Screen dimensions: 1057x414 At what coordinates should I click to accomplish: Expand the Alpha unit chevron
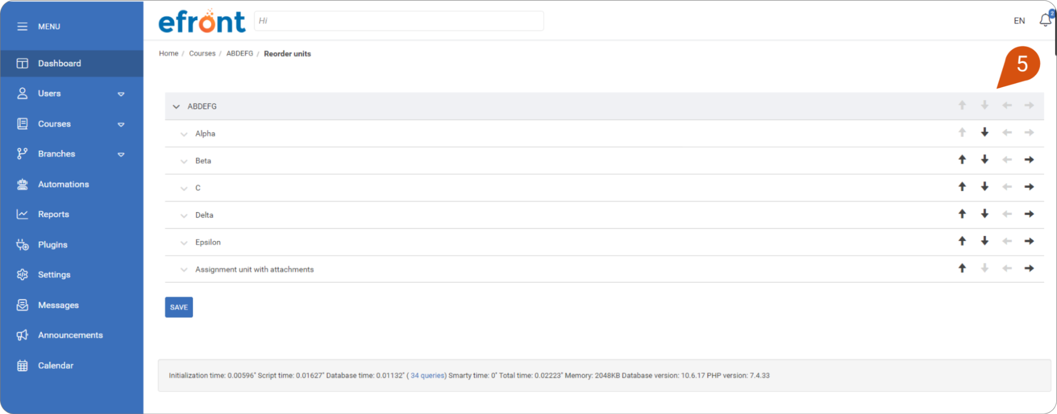coord(184,134)
